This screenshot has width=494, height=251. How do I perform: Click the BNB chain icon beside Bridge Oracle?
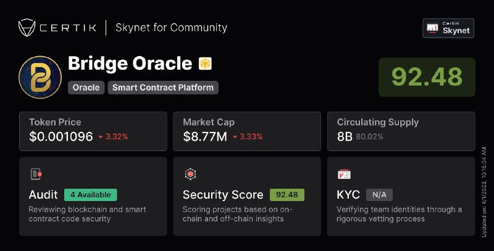point(205,64)
